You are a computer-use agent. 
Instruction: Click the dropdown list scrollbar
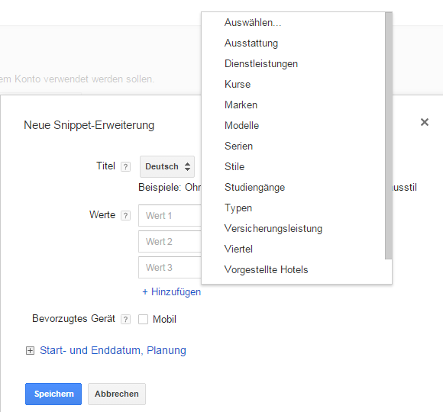[389, 136]
